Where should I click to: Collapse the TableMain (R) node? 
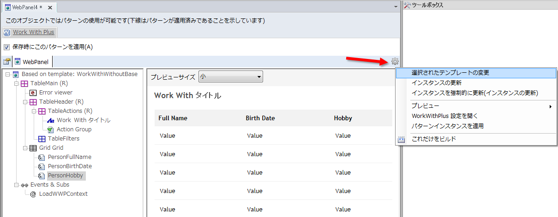[x=17, y=83]
